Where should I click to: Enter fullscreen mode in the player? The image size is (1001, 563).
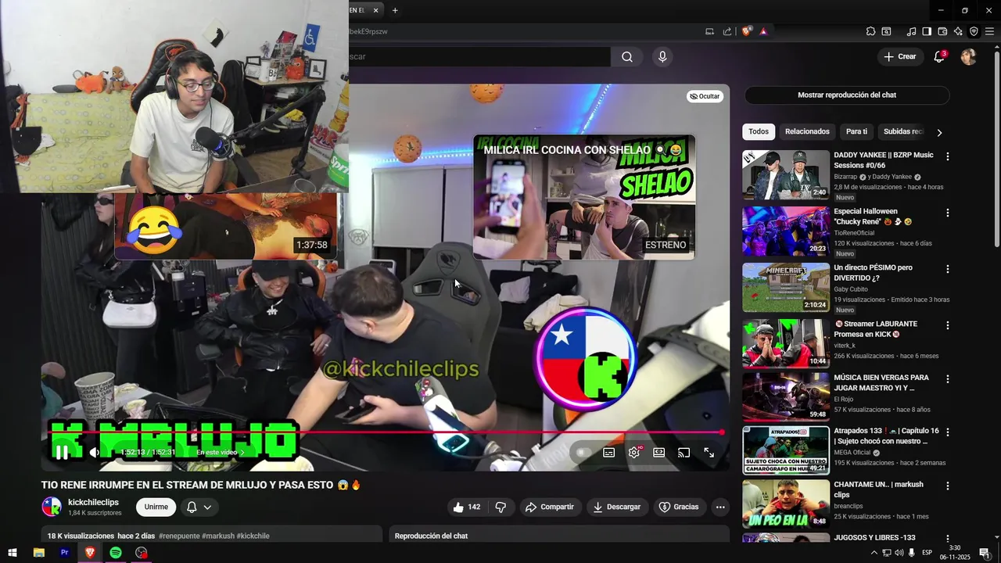coord(709,452)
